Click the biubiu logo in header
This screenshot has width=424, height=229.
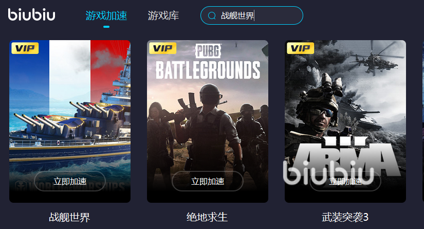point(32,15)
